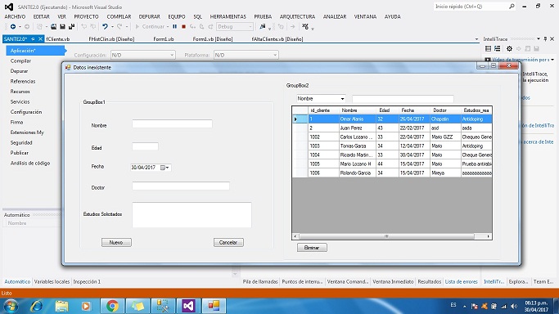Image resolution: width=559 pixels, height=314 pixels.
Task: Click the quick launch search magnifier icon
Action: tap(512, 7)
